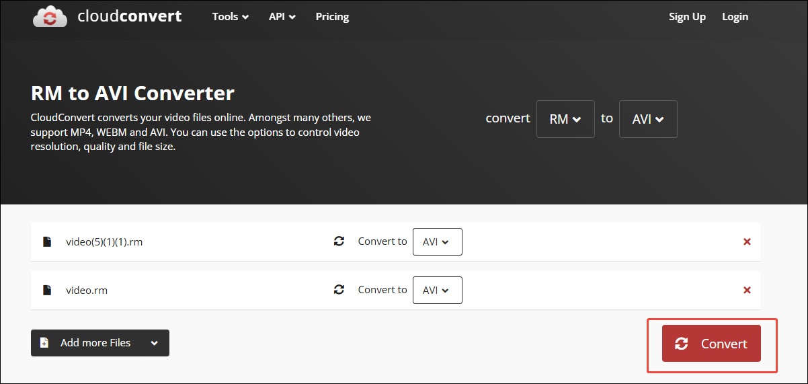Click the file icon beside video(5)(1)(1).rm
The image size is (808, 384).
[47, 242]
